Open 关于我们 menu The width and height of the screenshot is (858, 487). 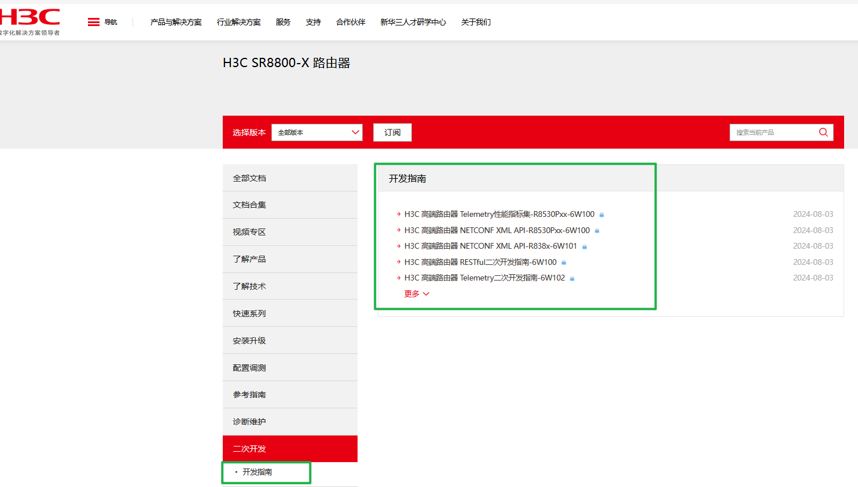[x=476, y=22]
